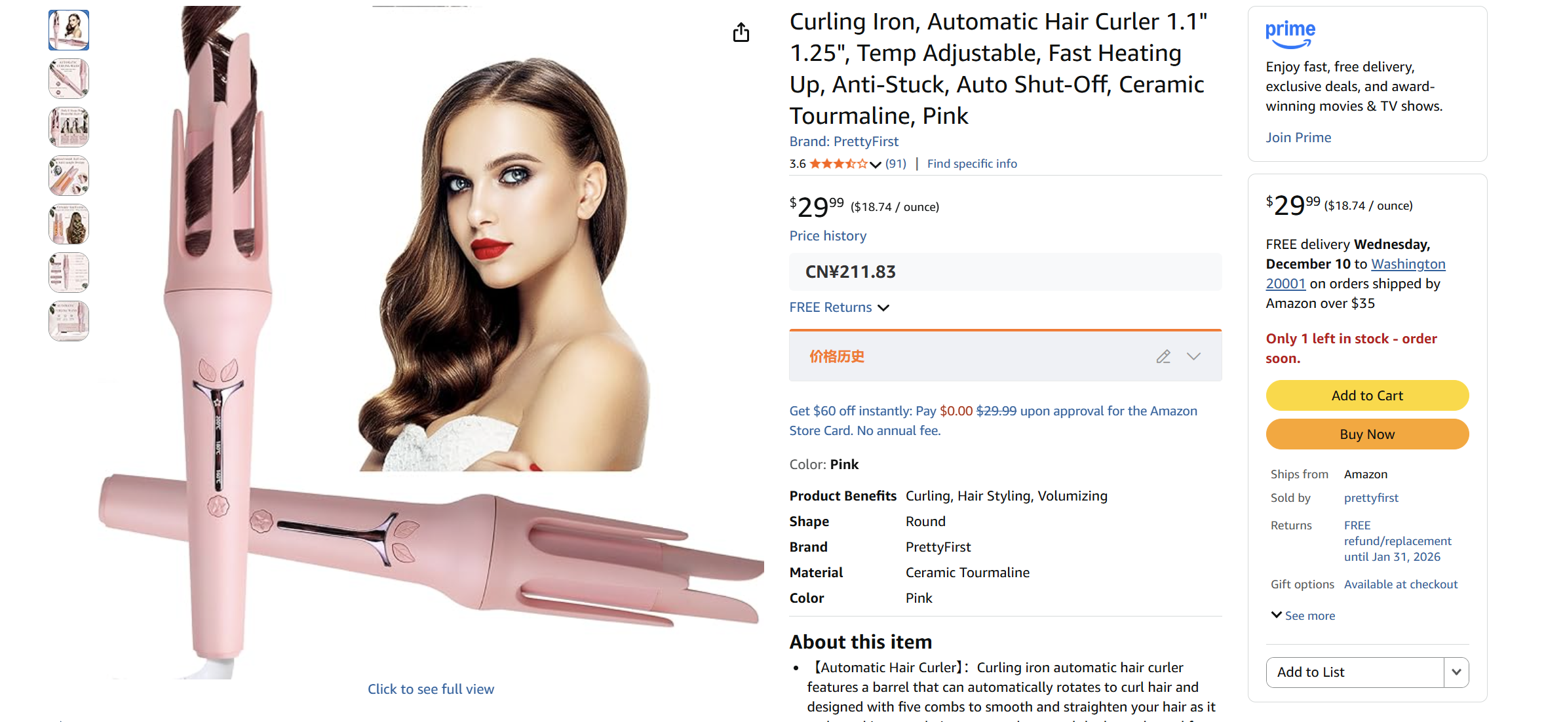Click the Join Prime link
The width and height of the screenshot is (1565, 722).
pyautogui.click(x=1298, y=137)
